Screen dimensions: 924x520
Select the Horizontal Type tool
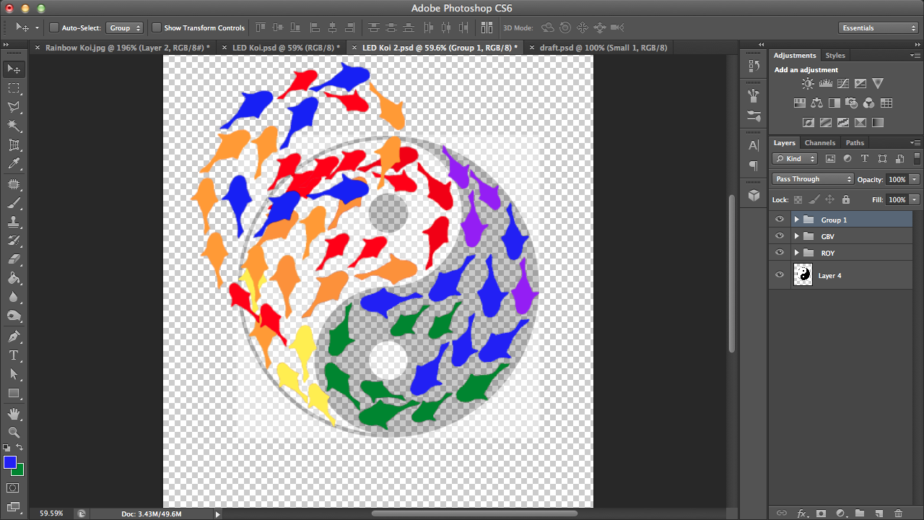13,356
